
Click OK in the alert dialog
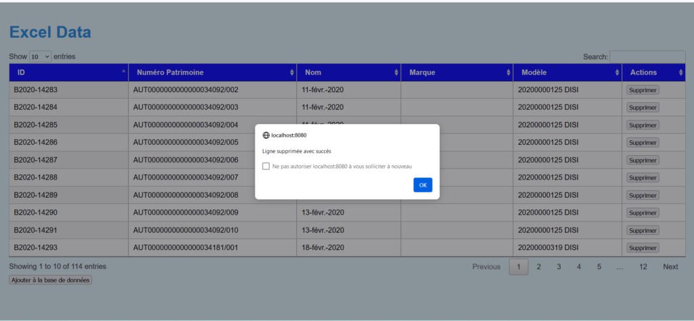pyautogui.click(x=422, y=185)
